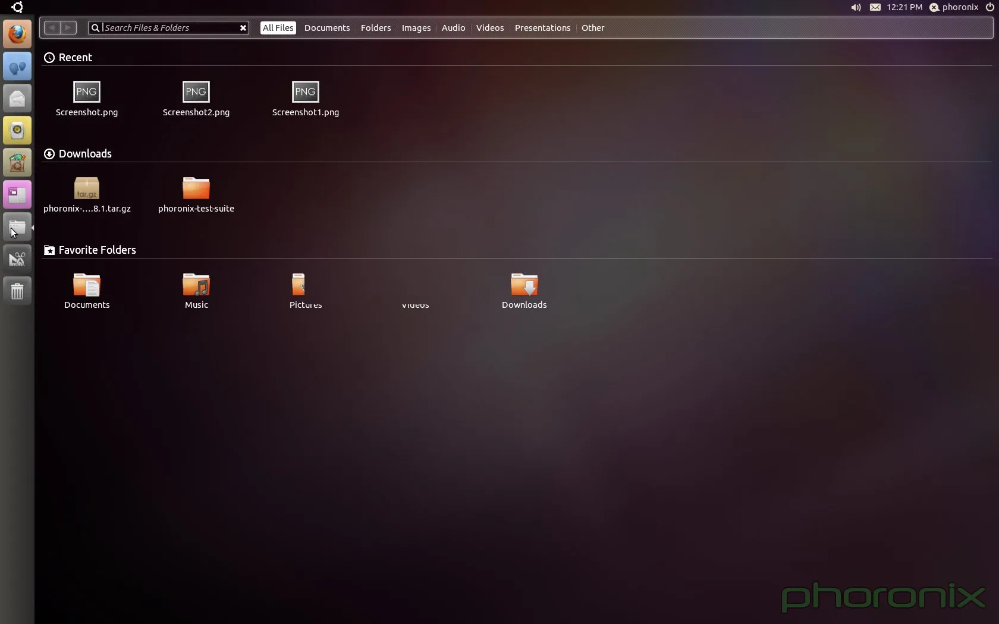
Task: Open the Music favorite folder icon
Action: (196, 285)
